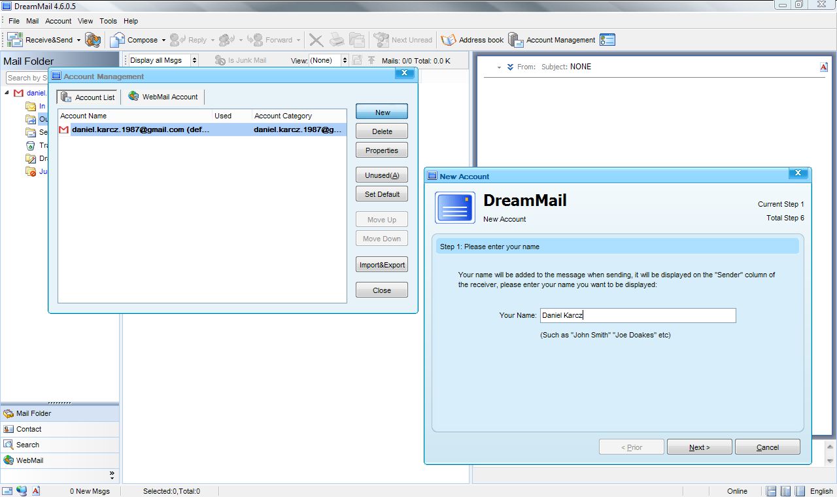This screenshot has width=837, height=497.
Task: Open the File menu
Action: 14,21
